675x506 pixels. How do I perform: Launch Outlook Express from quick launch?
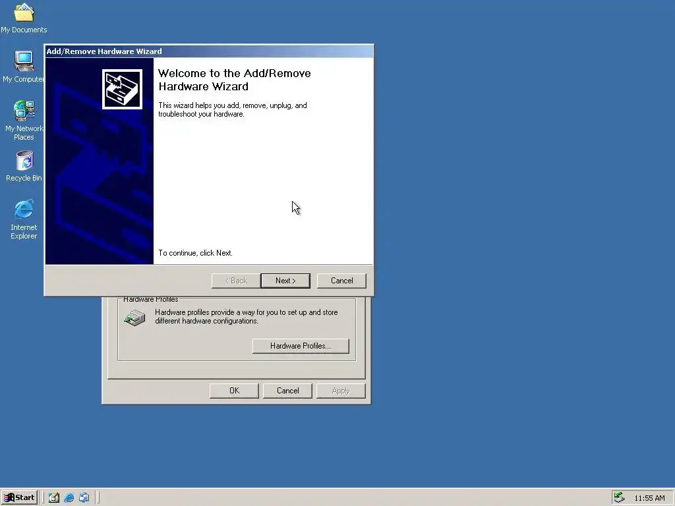[84, 497]
